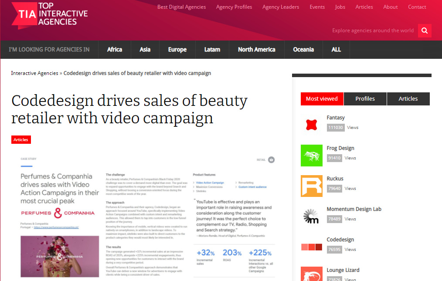Switch to the Profiles tab
The height and width of the screenshot is (281, 442).
365,99
